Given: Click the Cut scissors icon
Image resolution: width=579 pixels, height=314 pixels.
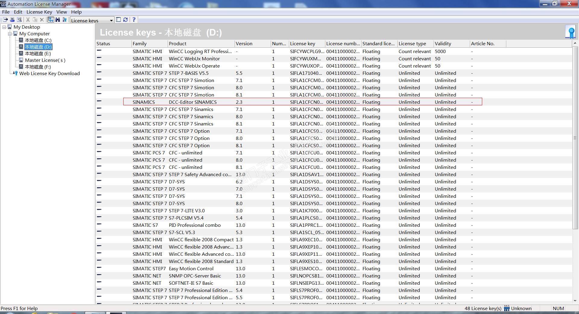Looking at the screenshot, I should [x=28, y=20].
